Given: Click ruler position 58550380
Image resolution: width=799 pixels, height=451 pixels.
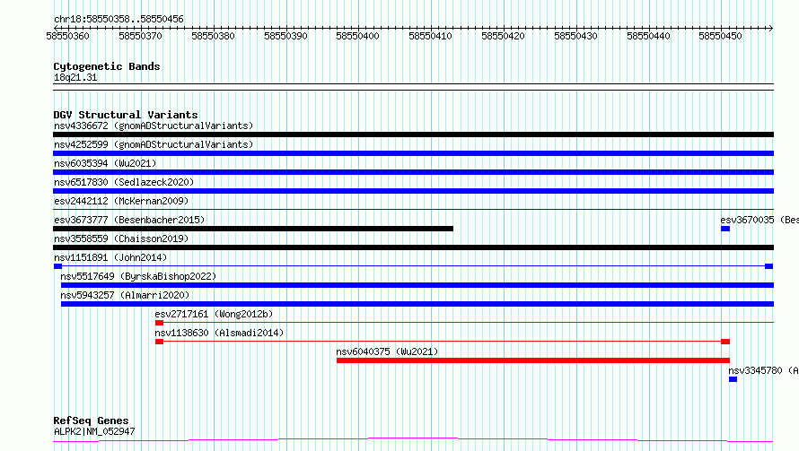Looking at the screenshot, I should (x=213, y=36).
